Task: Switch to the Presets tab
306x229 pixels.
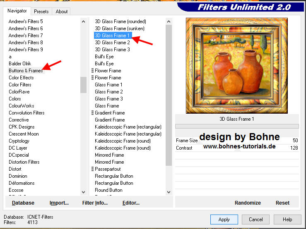Action: coord(41,12)
